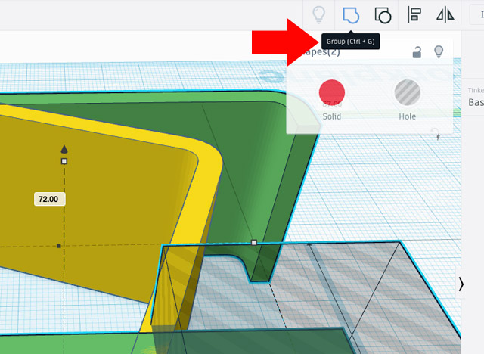Click the white handle atop the hole box
Viewport: 484px width, 354px height.
tap(254, 243)
